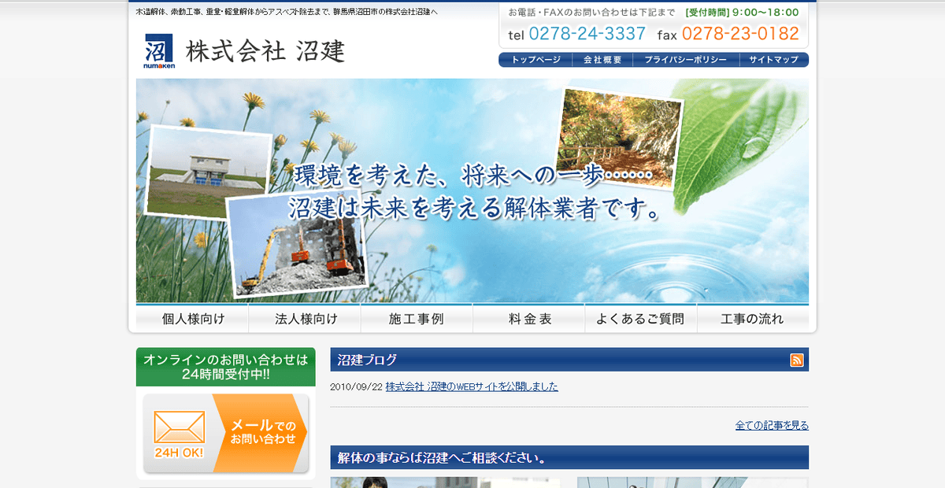The image size is (945, 488).
Task: Click 全ての記事を見る to see all articles
Action: [x=771, y=424]
